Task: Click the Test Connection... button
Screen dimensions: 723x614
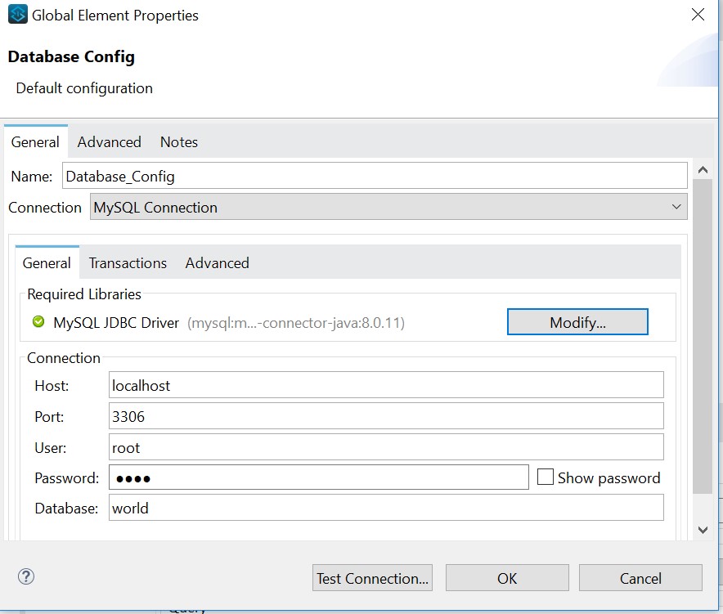Action: [x=372, y=577]
